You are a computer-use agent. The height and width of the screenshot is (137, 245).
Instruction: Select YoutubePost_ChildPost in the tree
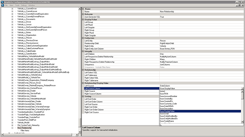(x=27, y=120)
